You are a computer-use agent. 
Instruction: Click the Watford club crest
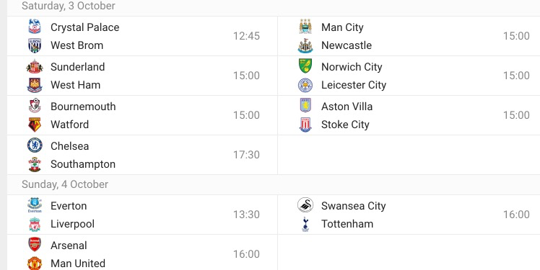click(x=35, y=125)
